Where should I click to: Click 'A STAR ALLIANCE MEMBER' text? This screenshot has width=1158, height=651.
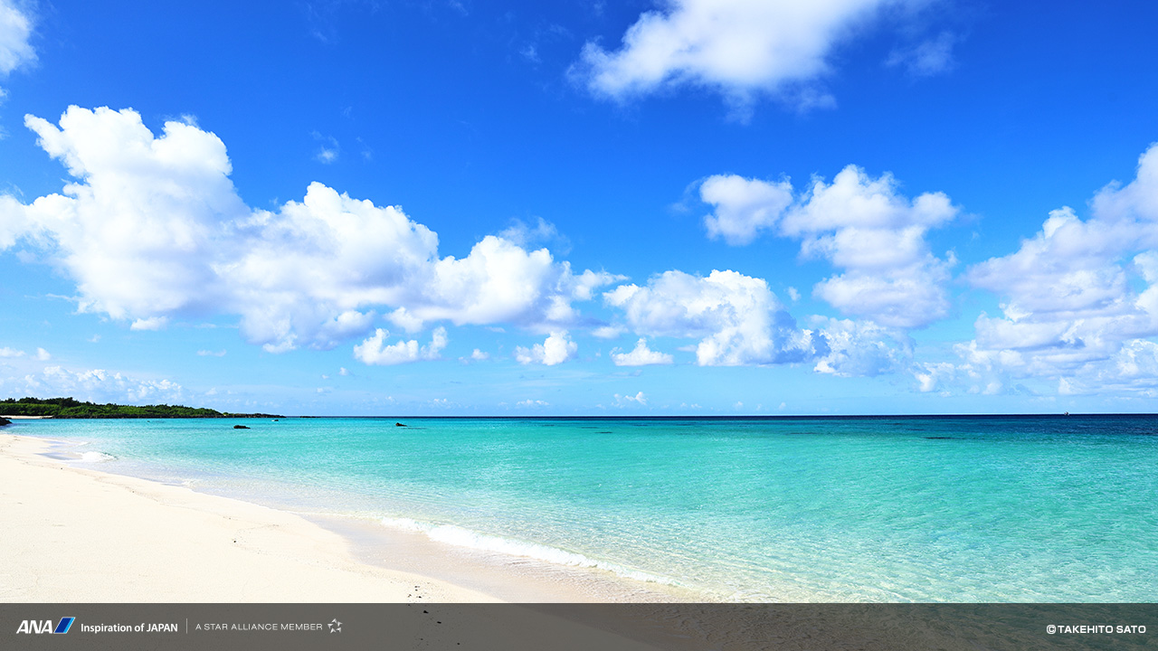tap(259, 627)
